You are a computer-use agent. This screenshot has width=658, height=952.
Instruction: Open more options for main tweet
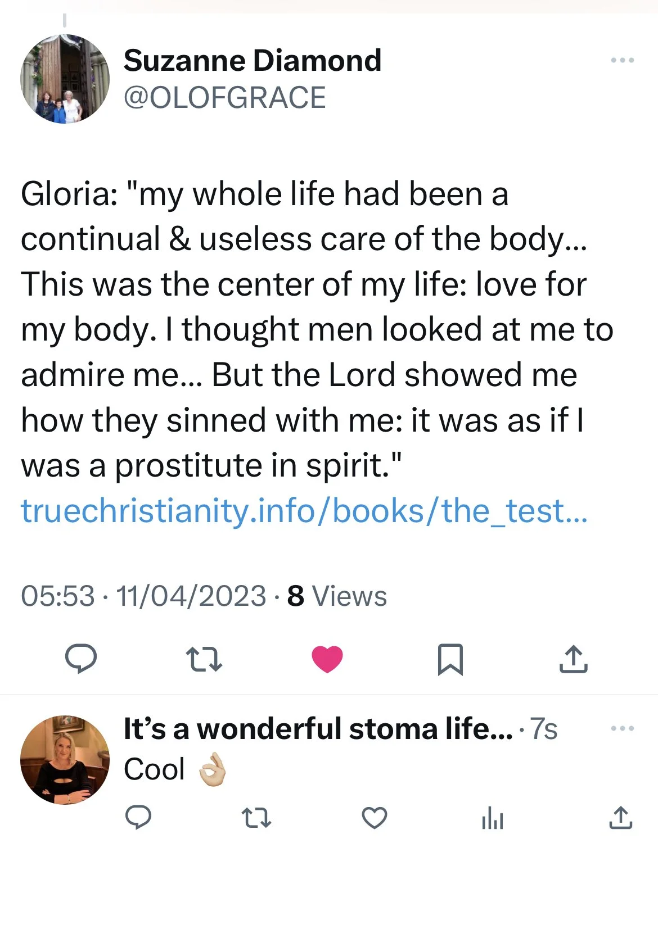pos(623,60)
